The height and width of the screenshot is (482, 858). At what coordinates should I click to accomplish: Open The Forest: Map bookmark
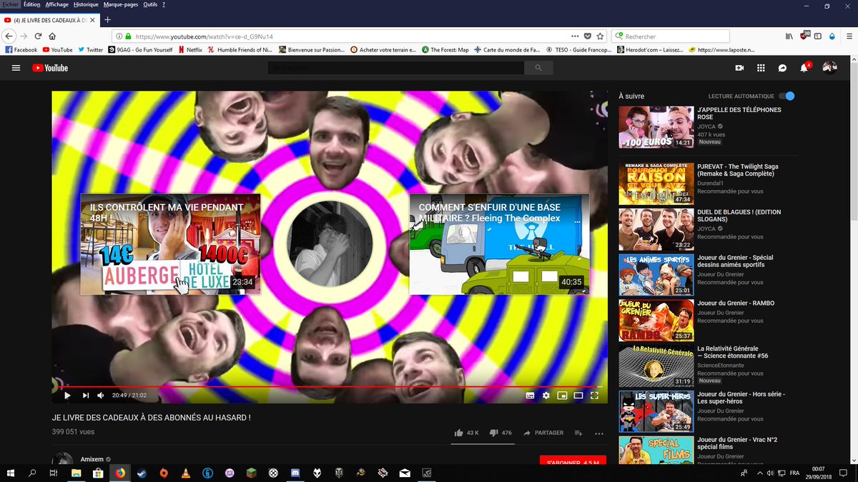445,50
